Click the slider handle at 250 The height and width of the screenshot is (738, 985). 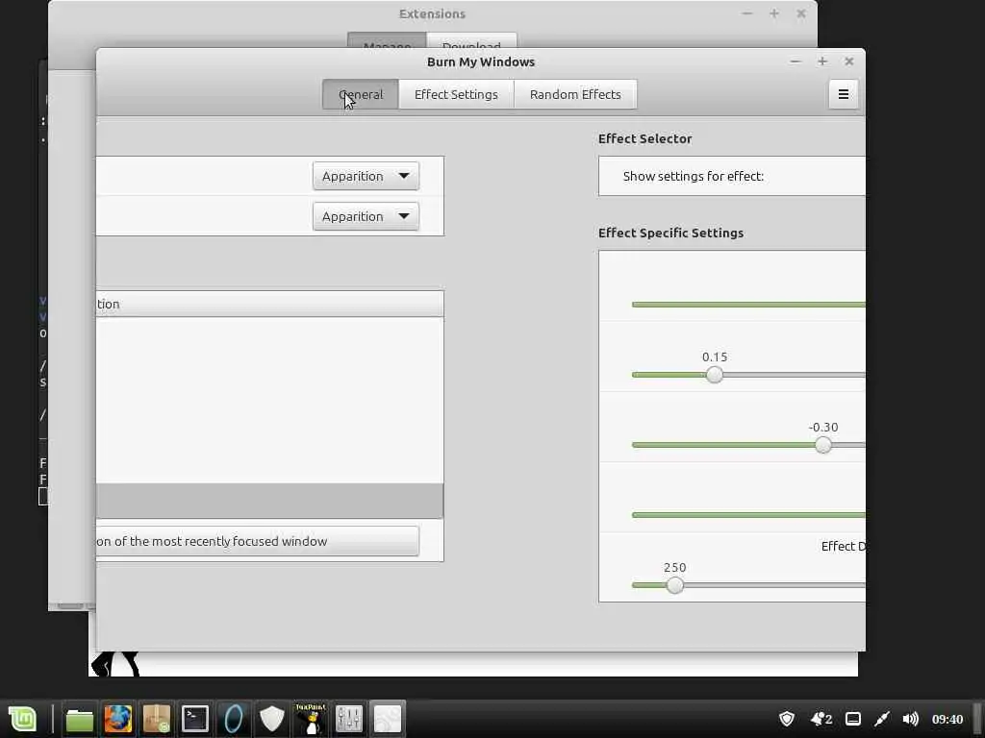coord(674,585)
